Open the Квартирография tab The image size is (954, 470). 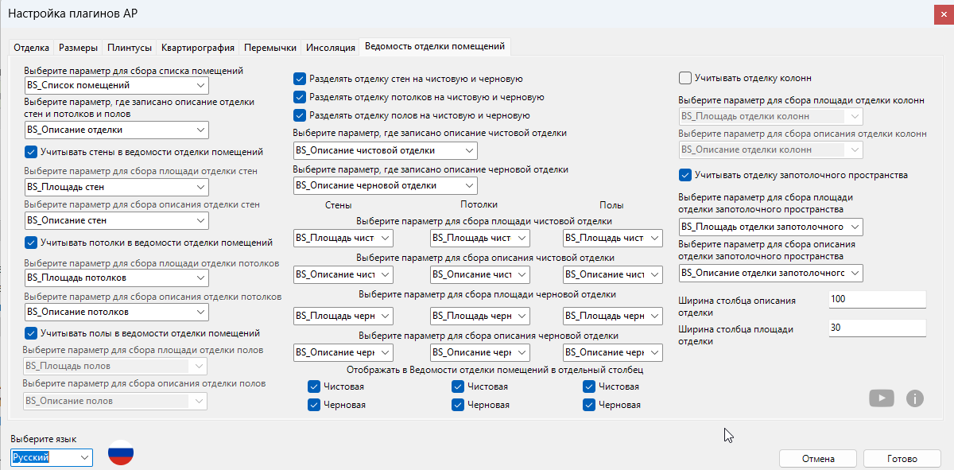point(198,48)
